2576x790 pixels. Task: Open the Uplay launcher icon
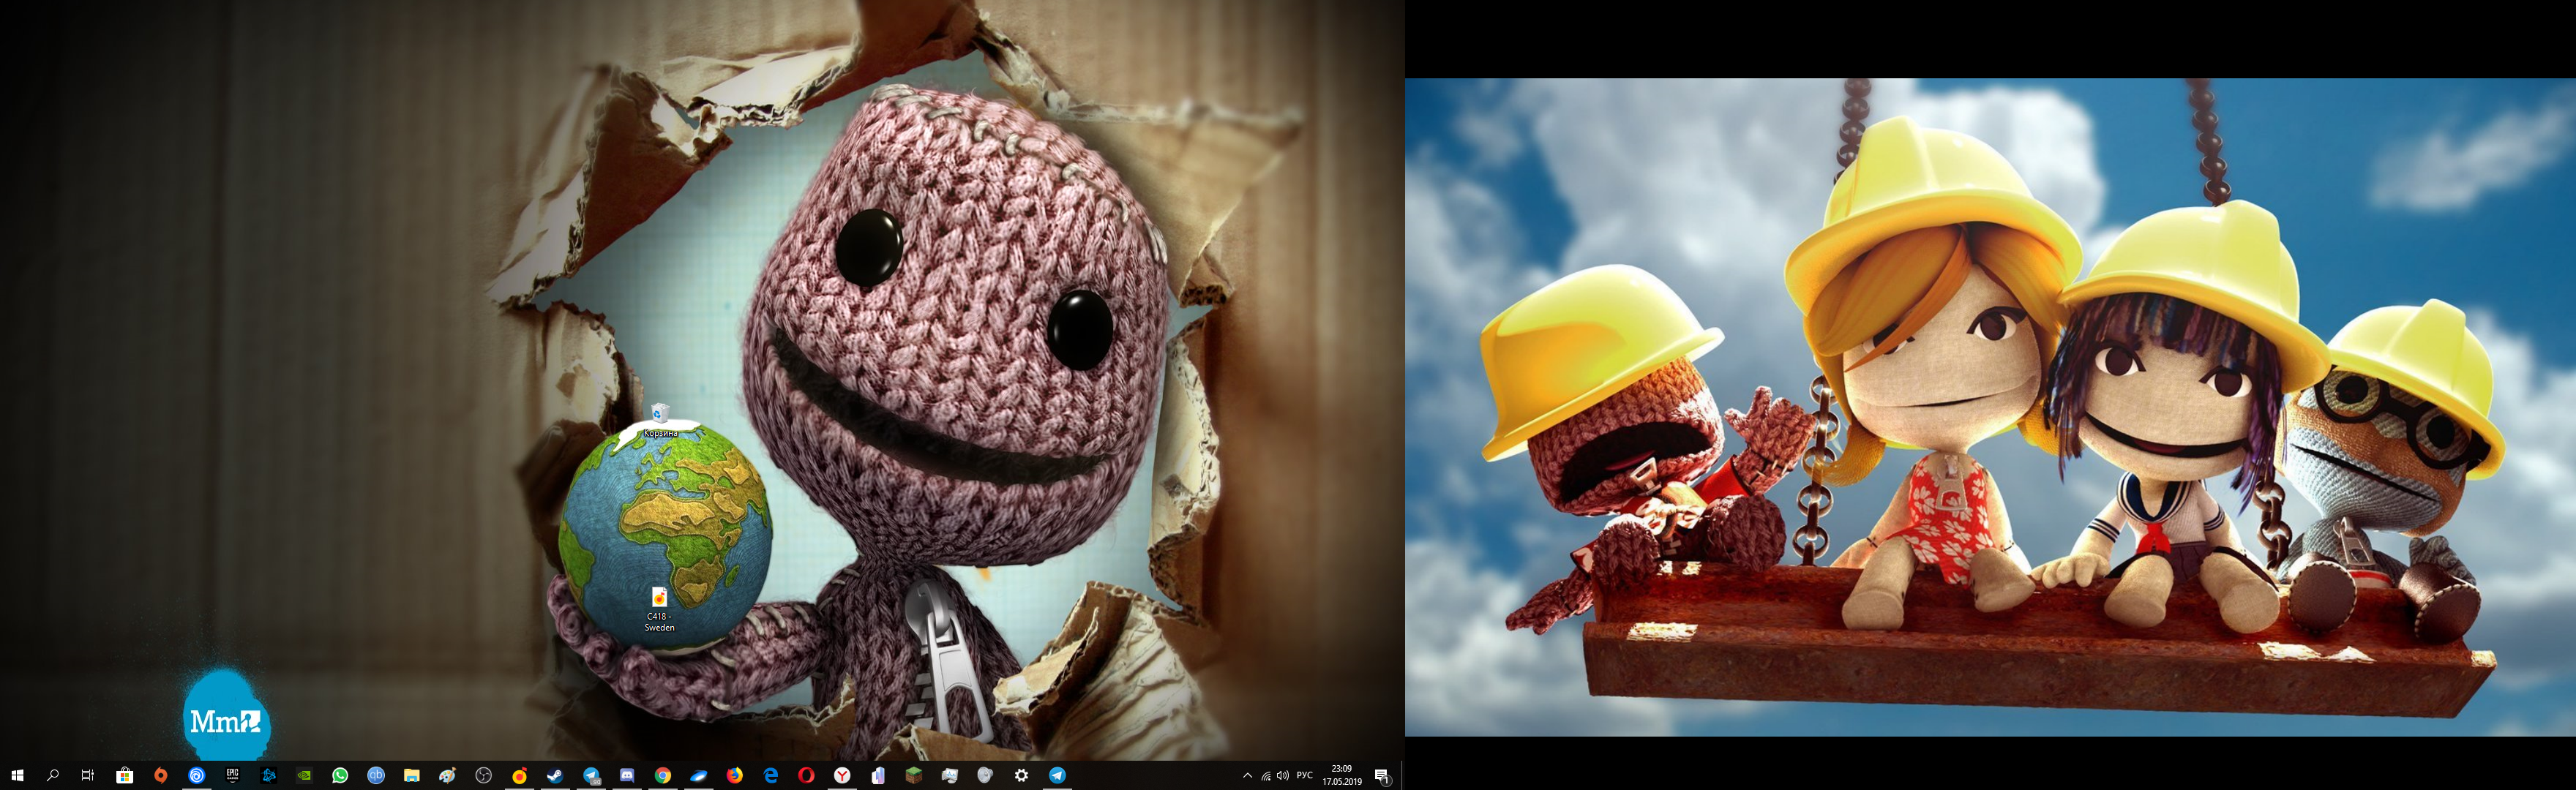pos(197,775)
